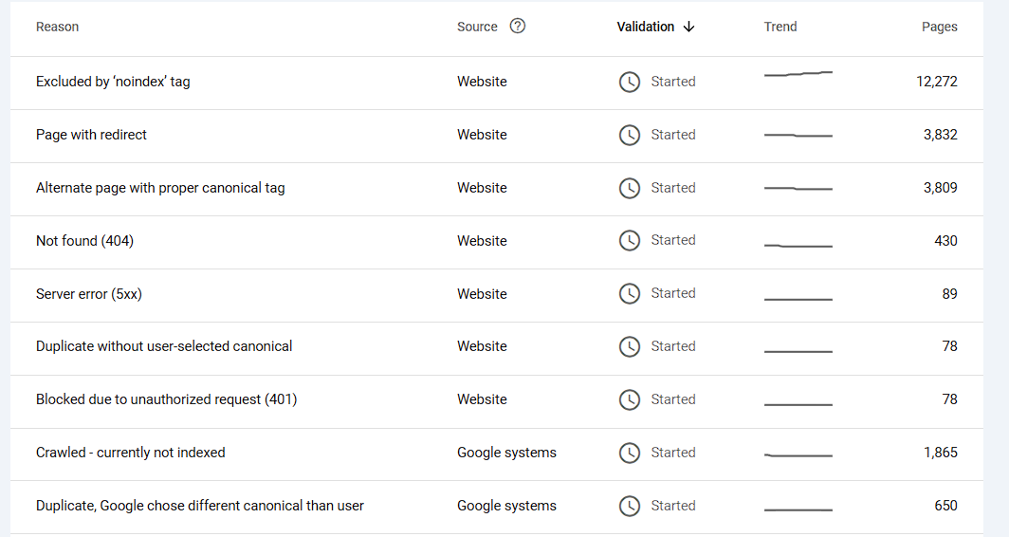Viewport: 1009px width, 537px height.
Task: Open Duplicate without user-selected canonical row
Action: 164,346
